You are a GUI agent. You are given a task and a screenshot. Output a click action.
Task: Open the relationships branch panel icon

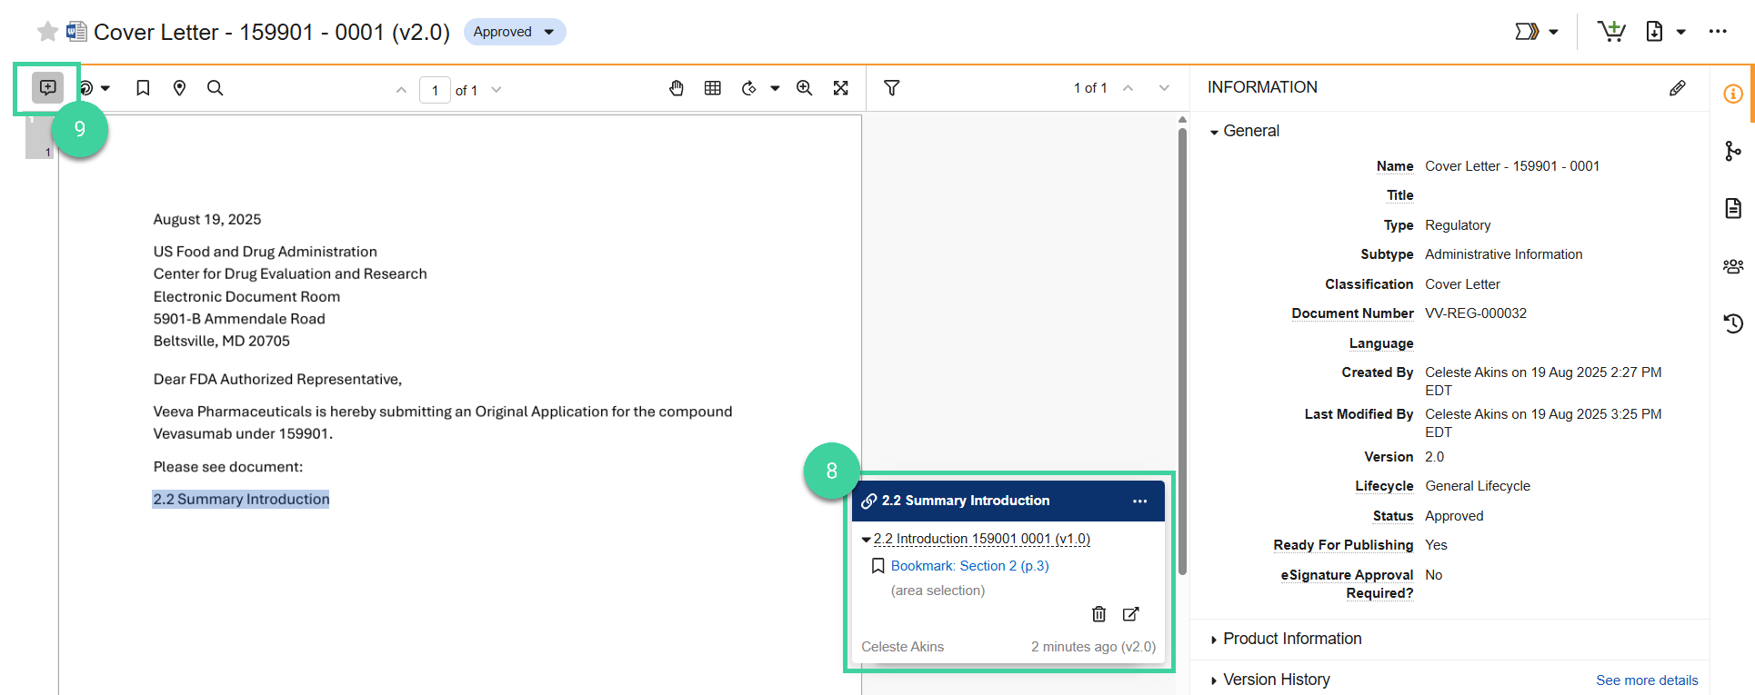[x=1733, y=151]
